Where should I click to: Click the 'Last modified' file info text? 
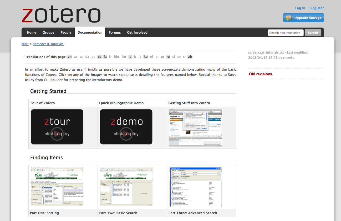click(x=278, y=55)
